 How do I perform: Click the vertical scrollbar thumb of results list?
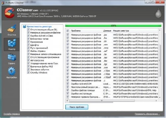(160, 60)
